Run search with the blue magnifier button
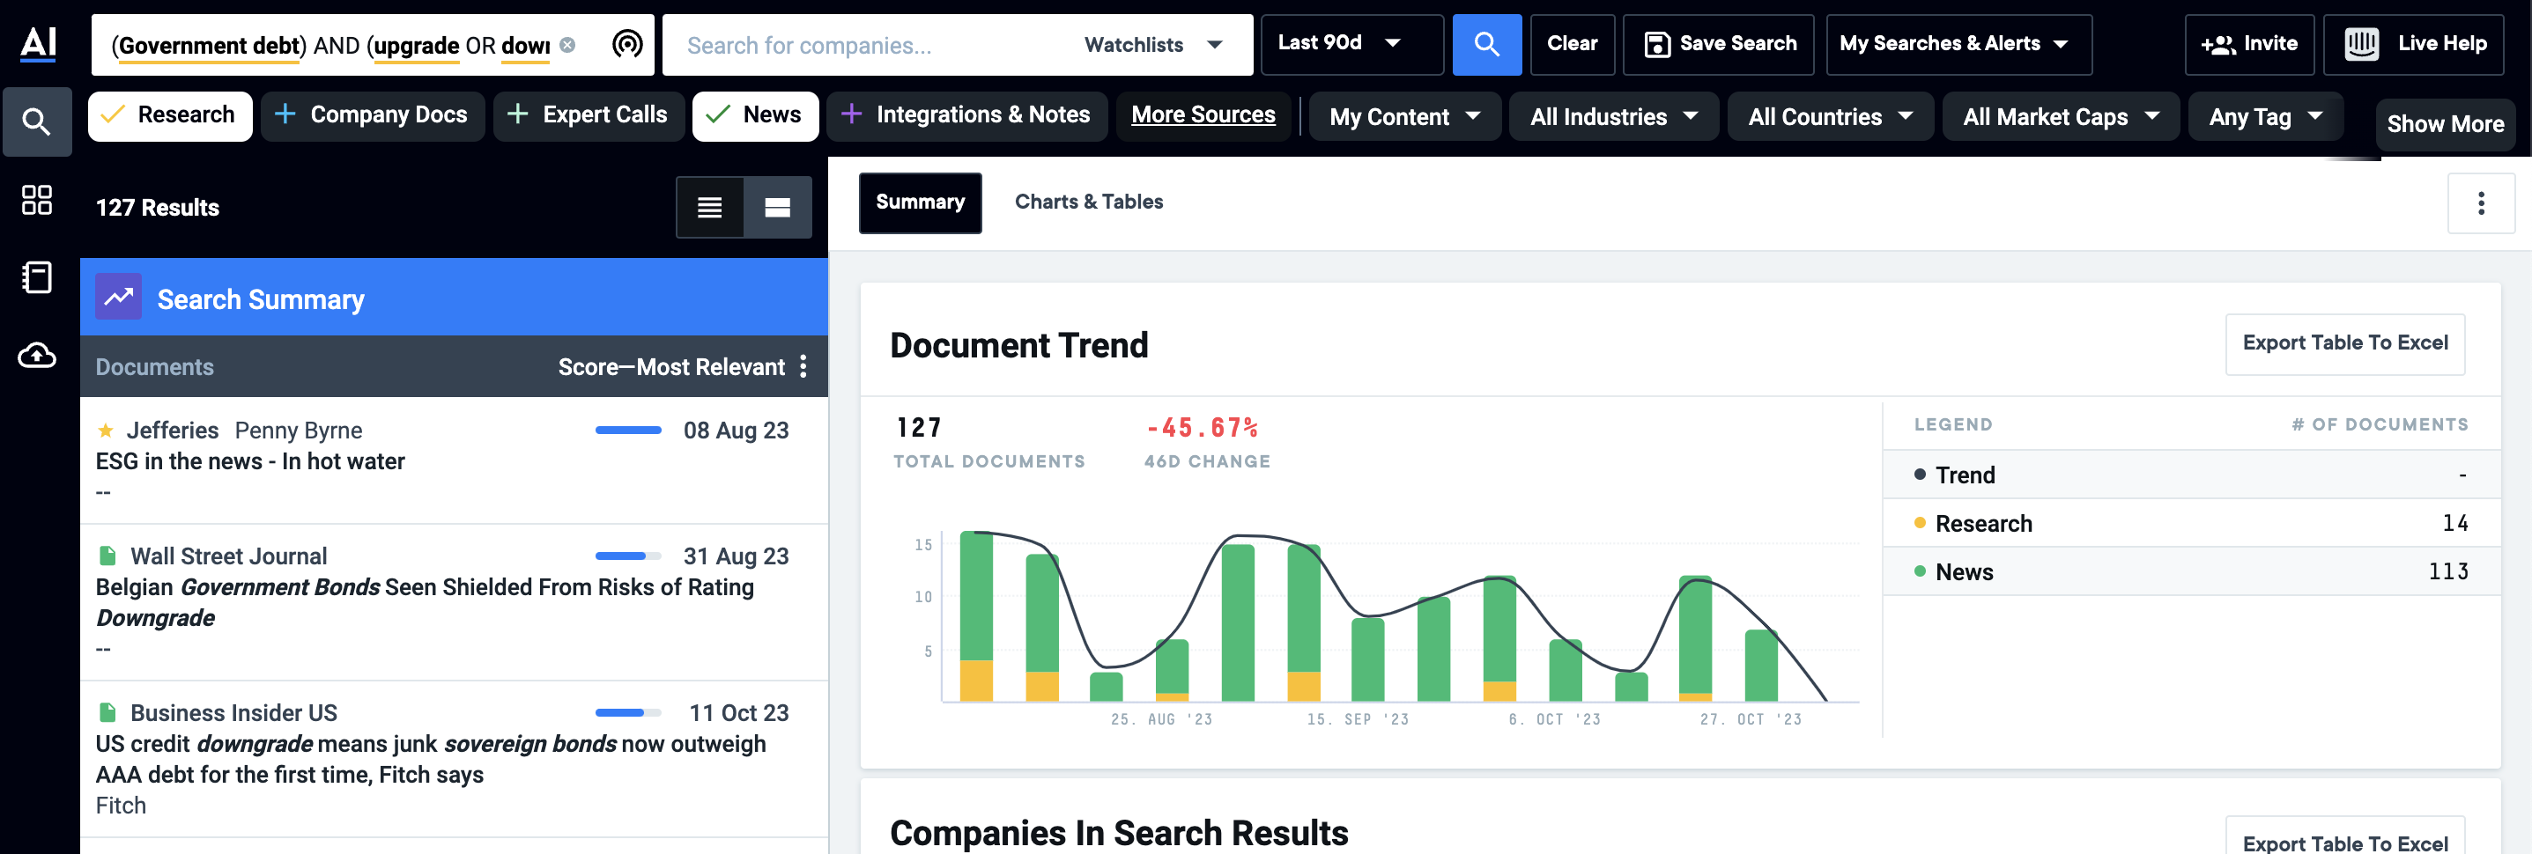The height and width of the screenshot is (854, 2532). (x=1486, y=44)
